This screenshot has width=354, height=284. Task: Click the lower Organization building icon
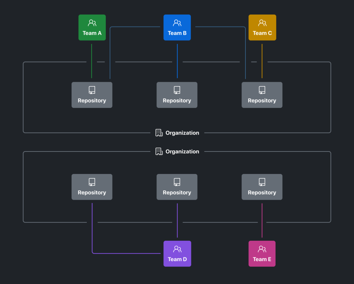pos(159,152)
